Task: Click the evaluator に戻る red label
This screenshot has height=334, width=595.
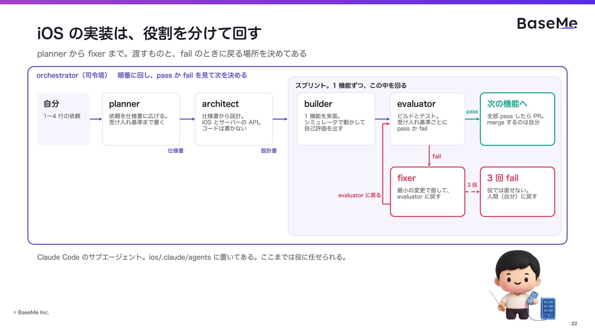Action: (x=359, y=195)
